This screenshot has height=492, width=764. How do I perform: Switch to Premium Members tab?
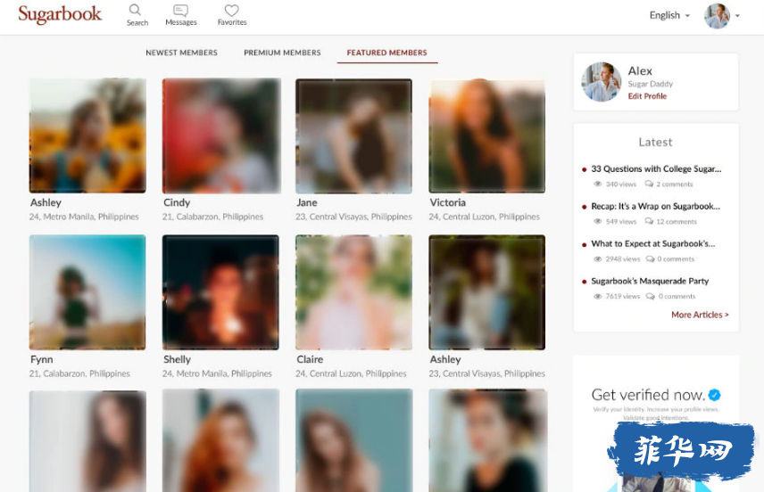pyautogui.click(x=282, y=53)
